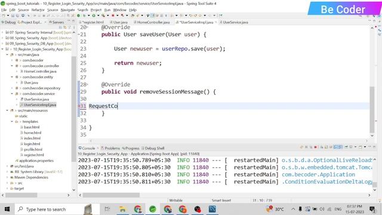Open the Window menu

click(119, 10)
